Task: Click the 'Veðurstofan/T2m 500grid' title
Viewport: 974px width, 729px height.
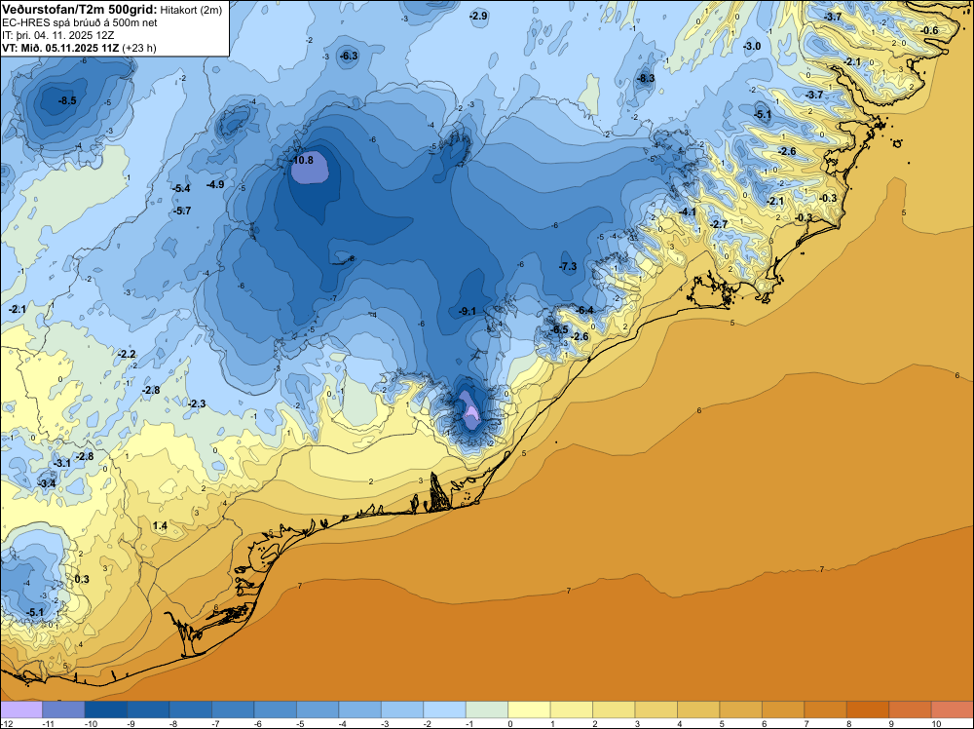Action: [x=79, y=10]
